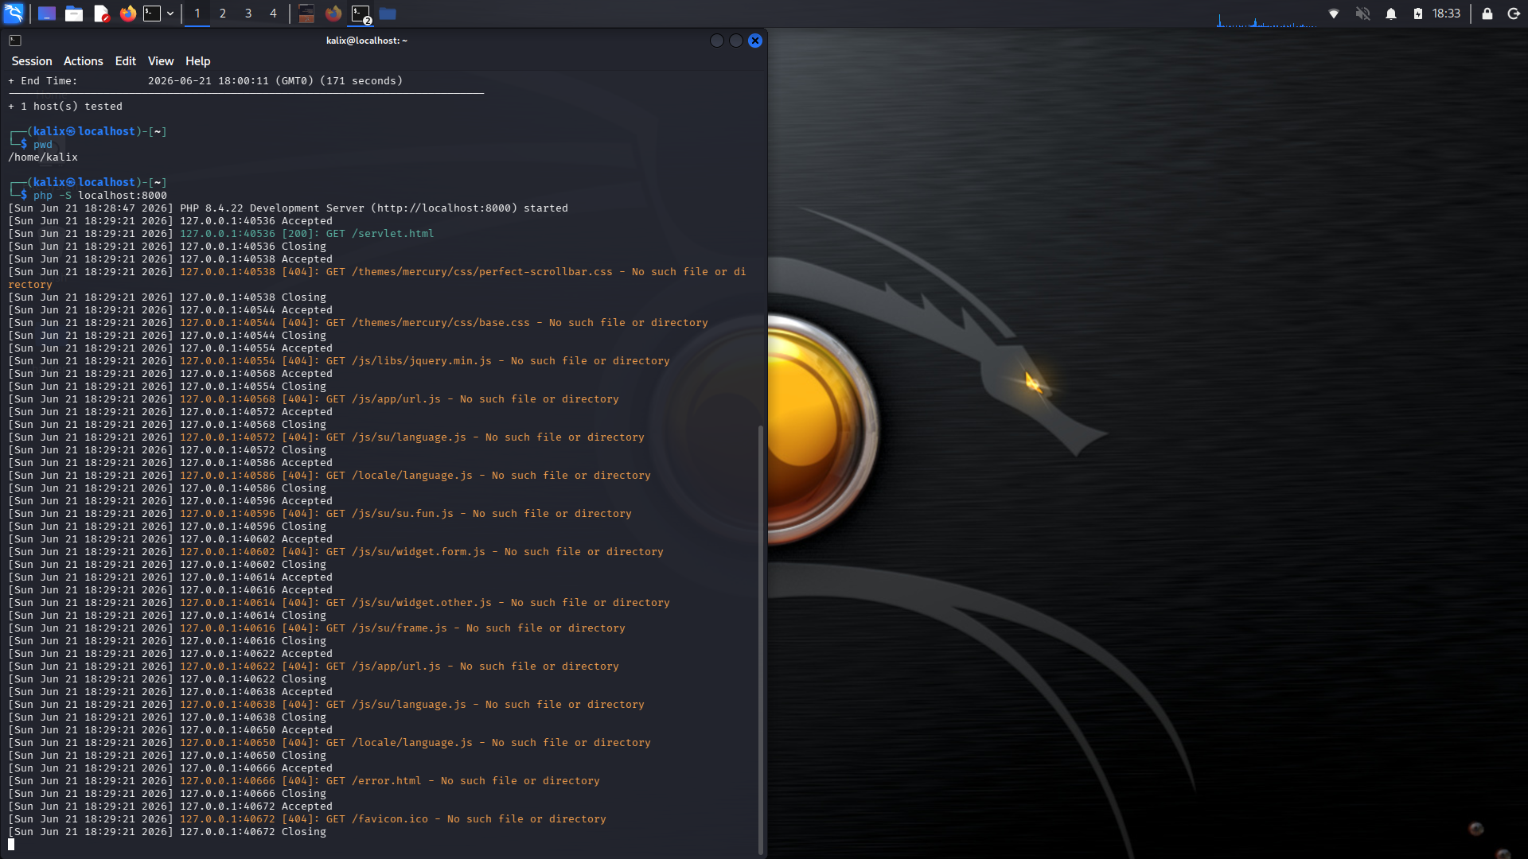
Task: Click the '/js/su/su.fun.js' log line
Action: (320, 514)
